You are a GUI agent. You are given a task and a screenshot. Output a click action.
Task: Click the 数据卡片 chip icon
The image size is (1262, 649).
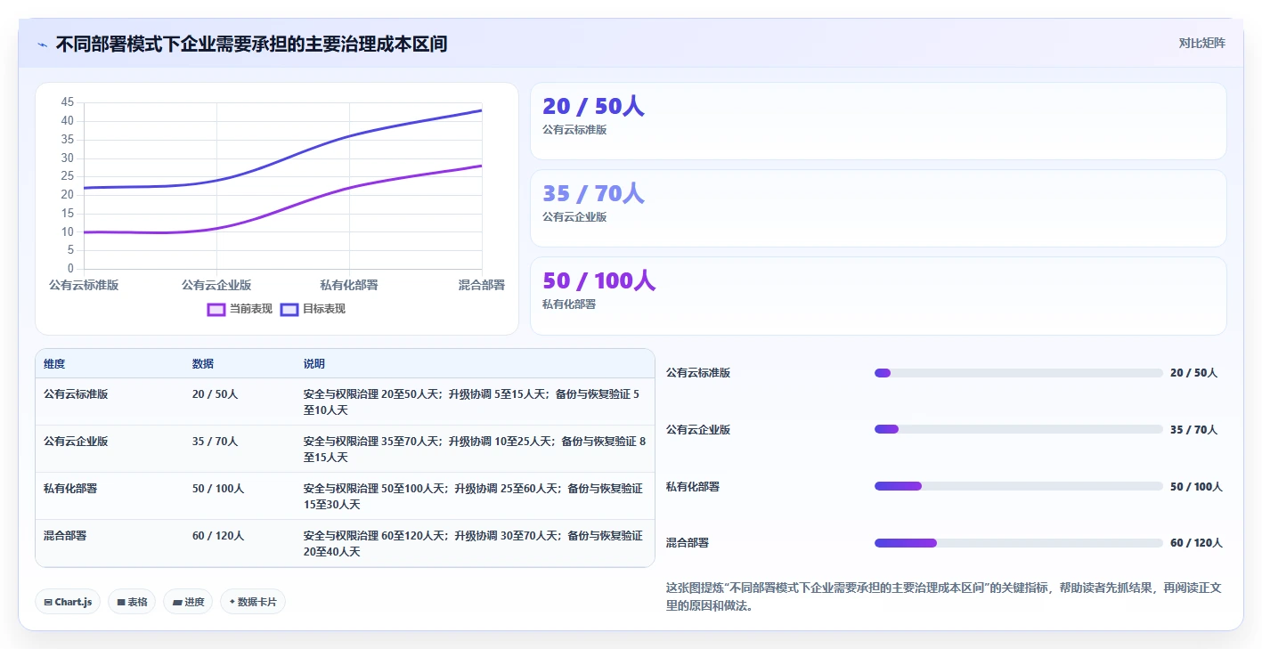pyautogui.click(x=232, y=602)
